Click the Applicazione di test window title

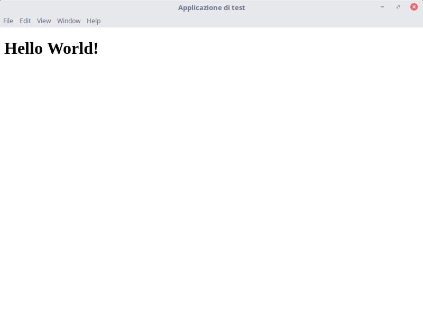click(212, 7)
